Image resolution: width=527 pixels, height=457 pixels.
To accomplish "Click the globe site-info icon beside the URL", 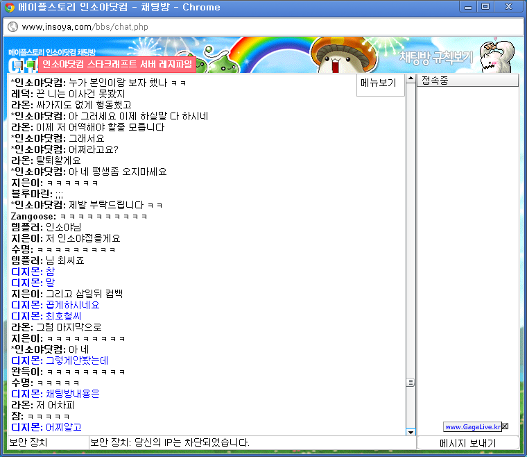I will tap(12, 26).
